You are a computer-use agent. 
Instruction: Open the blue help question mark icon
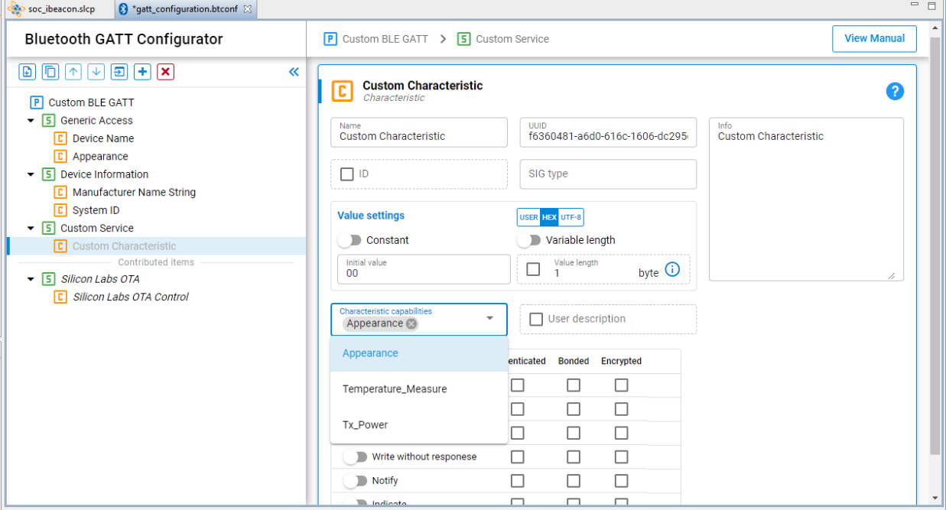click(x=895, y=92)
